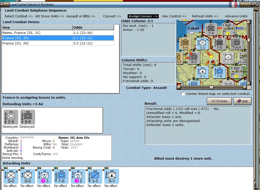Select the VII Inf 5-3 attacking unit
260x190 pixels.
coord(11,176)
